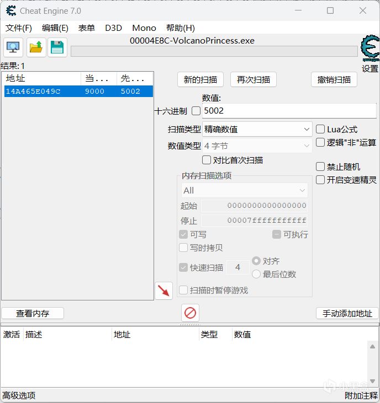
Task: Clear the address list with the red no-entry icon
Action: pos(190,313)
